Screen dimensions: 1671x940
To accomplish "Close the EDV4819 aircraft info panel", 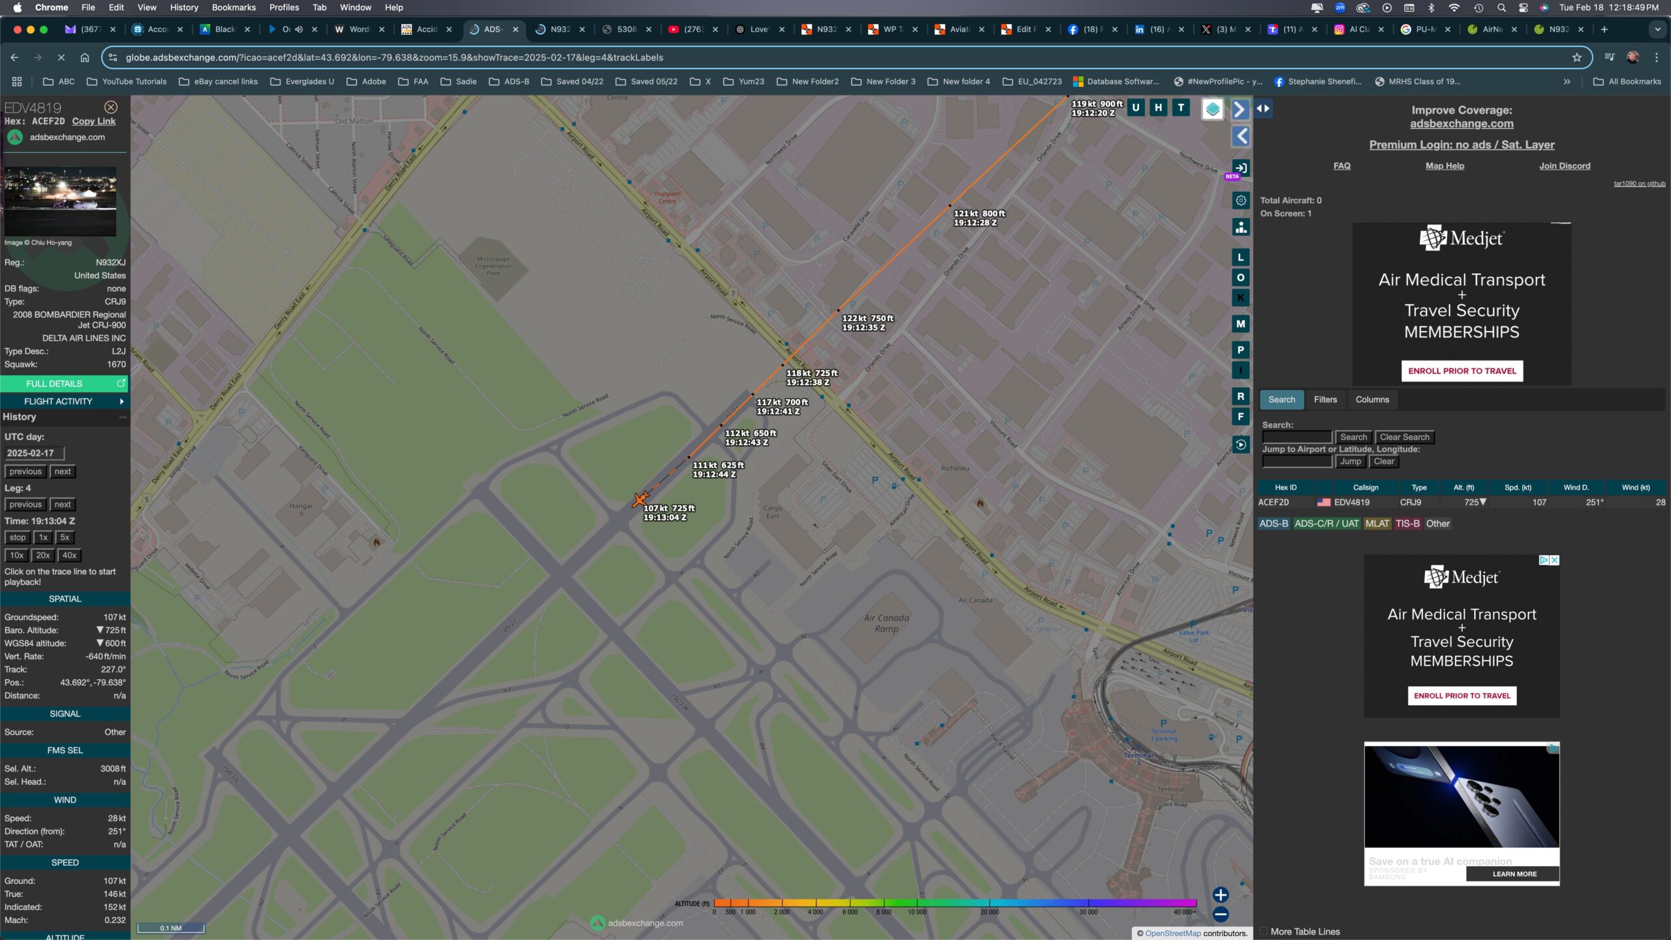I will point(111,107).
